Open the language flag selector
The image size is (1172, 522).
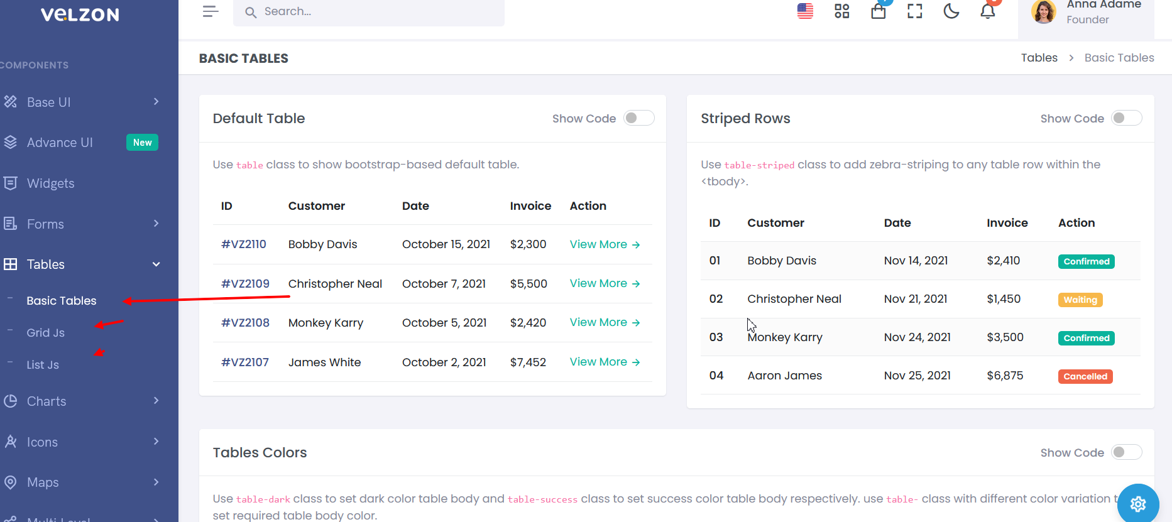805,11
